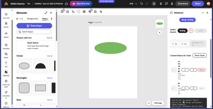Screen dimensions: 213x109
Task: Click View all for Stars
Action: pyautogui.click(x=49, y=100)
